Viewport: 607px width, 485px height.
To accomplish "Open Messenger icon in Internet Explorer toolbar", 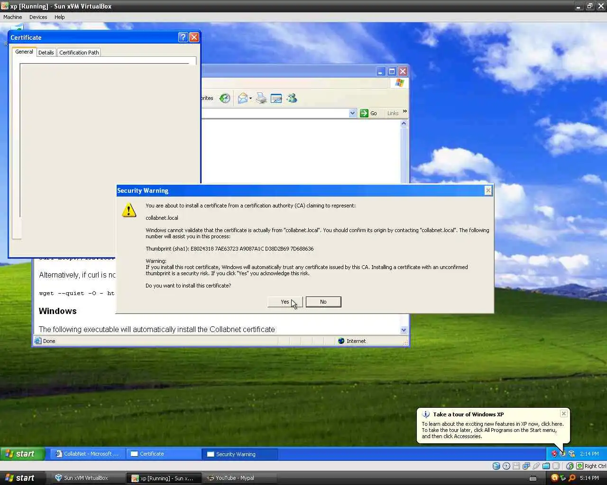I will click(292, 98).
